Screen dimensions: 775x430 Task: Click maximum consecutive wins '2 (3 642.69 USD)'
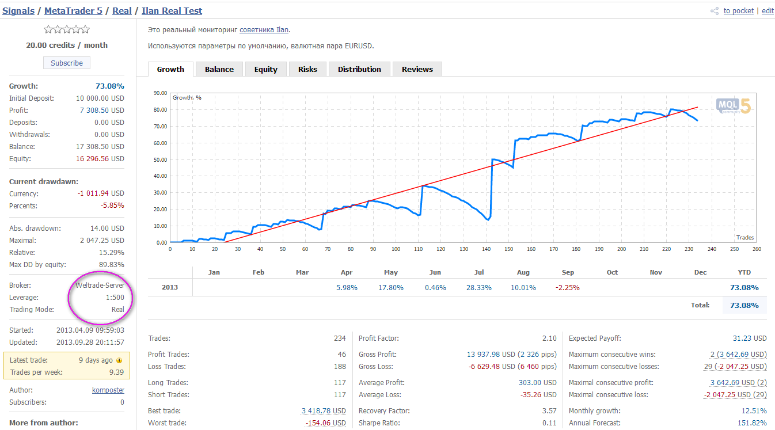tap(739, 355)
